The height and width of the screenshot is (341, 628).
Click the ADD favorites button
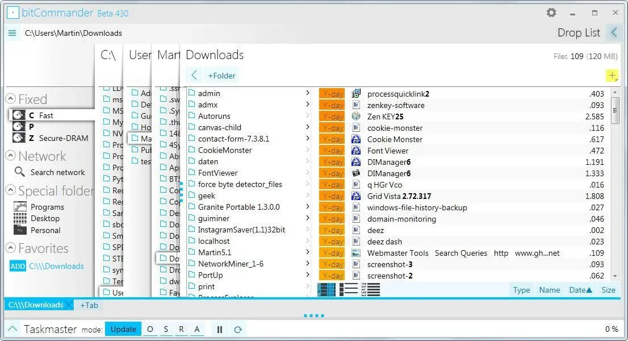pos(18,266)
